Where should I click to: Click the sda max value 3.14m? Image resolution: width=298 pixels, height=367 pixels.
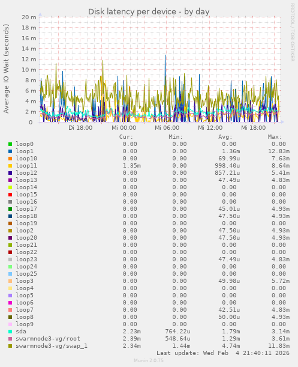pos(281,332)
